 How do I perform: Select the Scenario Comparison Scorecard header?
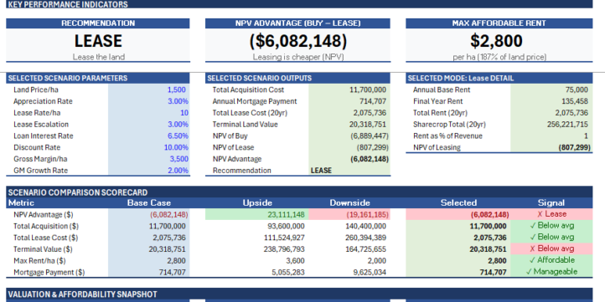click(x=299, y=192)
